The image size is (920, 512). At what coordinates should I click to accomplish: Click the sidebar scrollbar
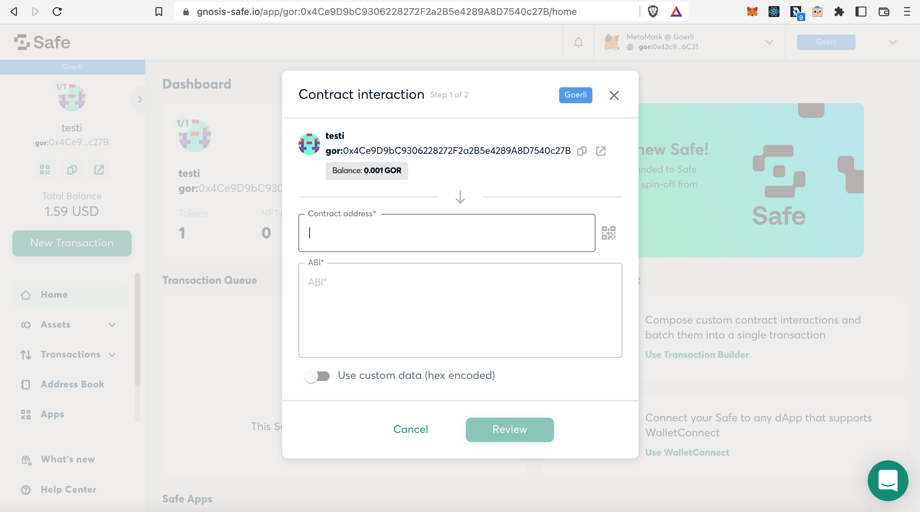click(x=137, y=330)
